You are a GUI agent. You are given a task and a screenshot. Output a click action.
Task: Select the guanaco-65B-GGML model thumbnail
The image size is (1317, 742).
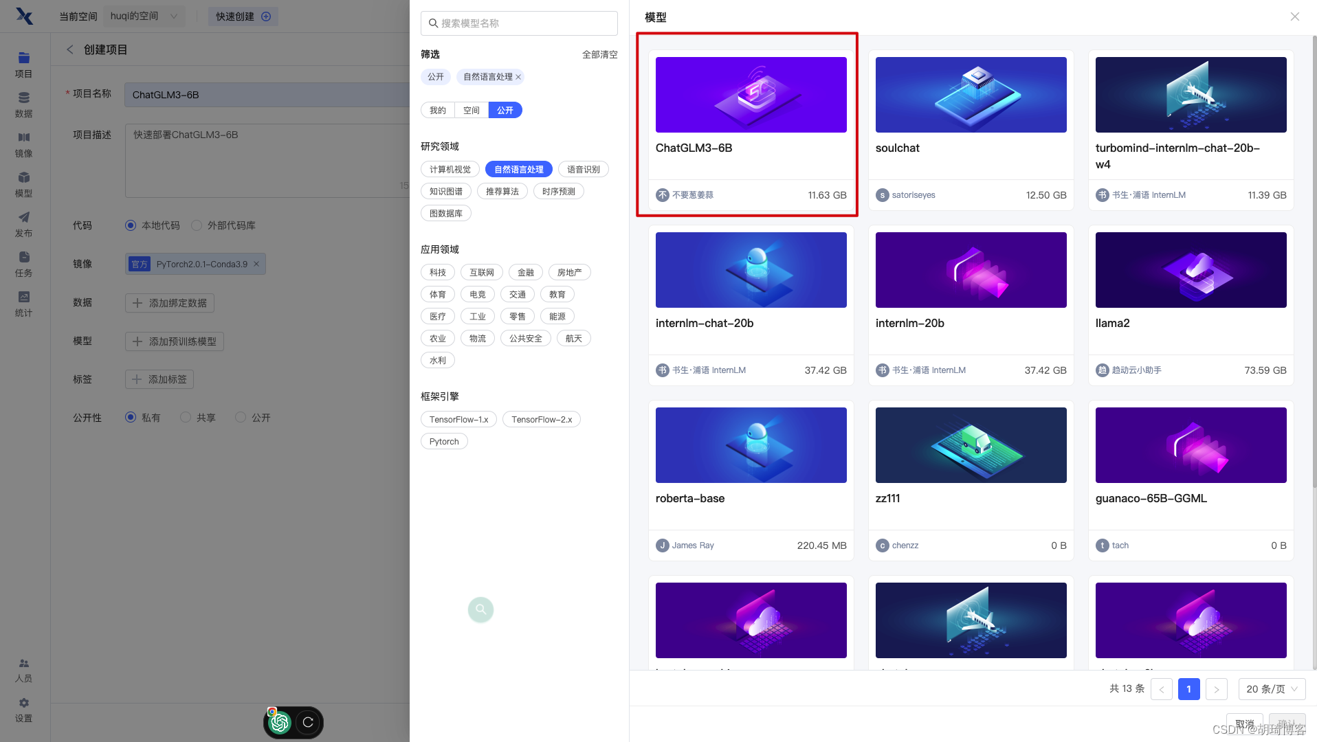1191,445
